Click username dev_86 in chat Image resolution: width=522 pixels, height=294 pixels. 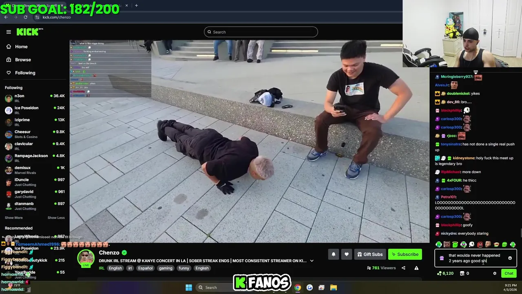coord(453,102)
